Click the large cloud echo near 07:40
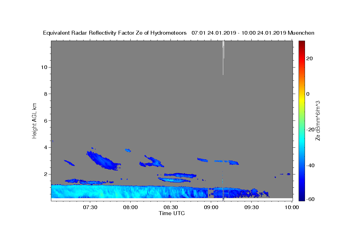Image resolution: width=362 pixels, height=241 pixels. 103,161
